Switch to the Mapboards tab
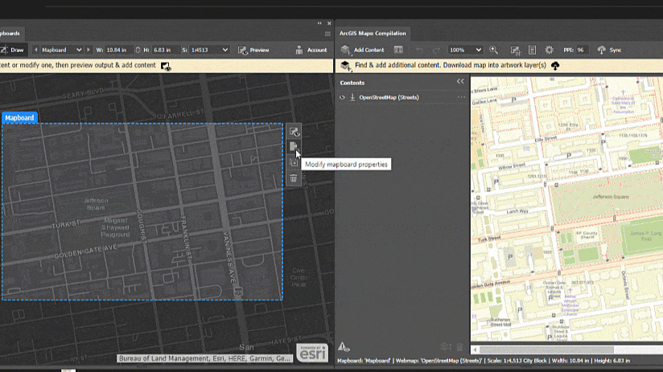Screen dimensions: 663x372 click(10, 34)
